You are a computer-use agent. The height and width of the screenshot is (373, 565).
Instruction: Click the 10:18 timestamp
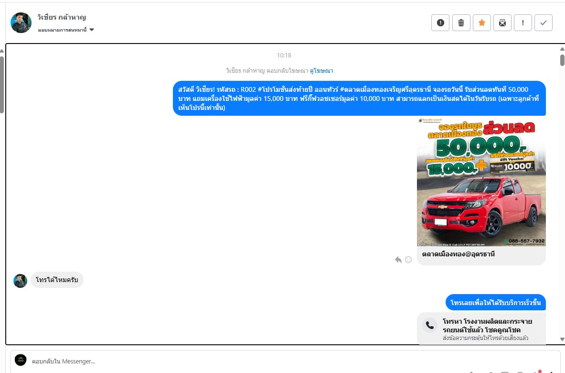coord(284,55)
